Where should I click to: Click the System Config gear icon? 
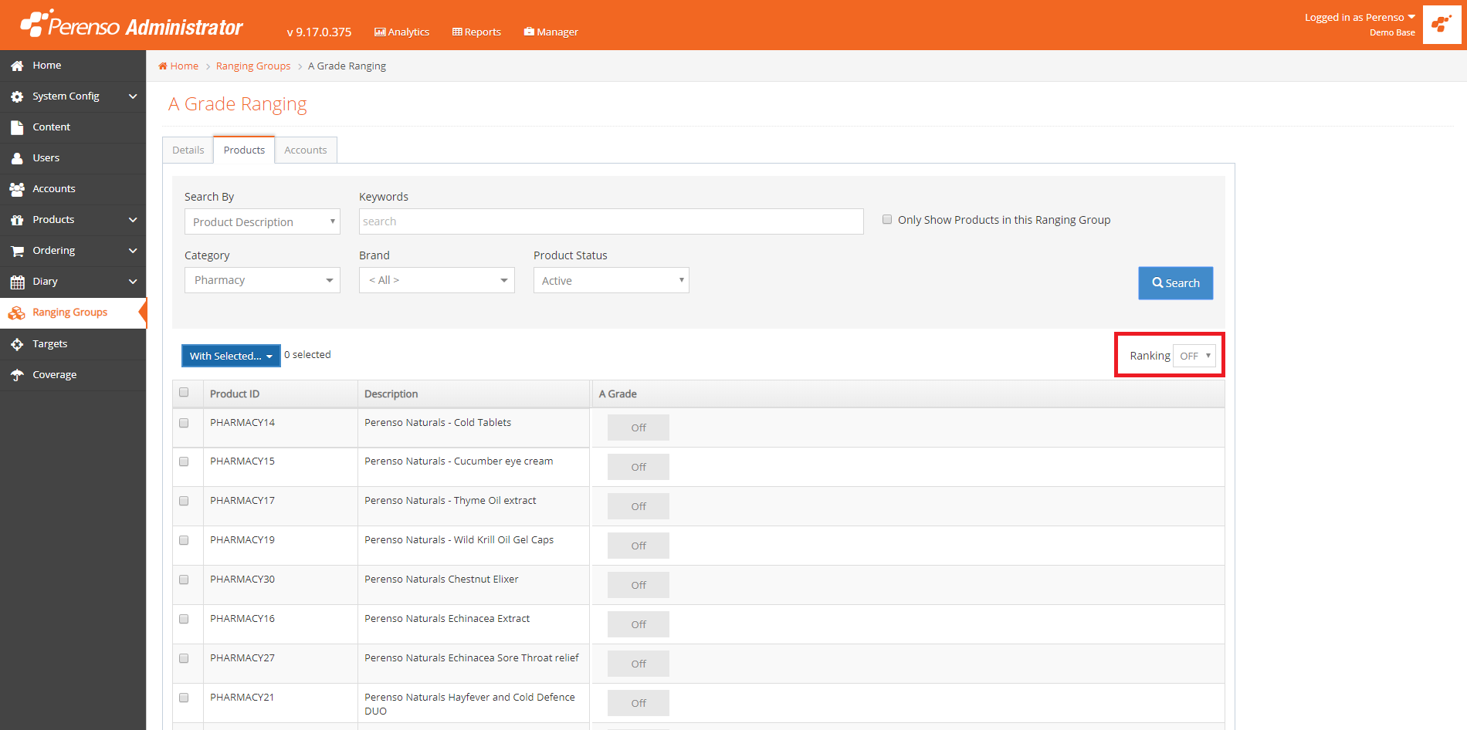click(x=17, y=96)
